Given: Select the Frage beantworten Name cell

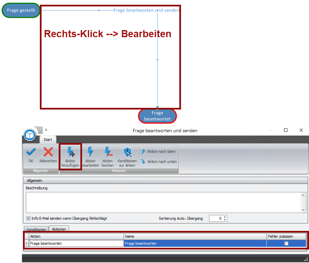Looking at the screenshot, I should click(195, 243).
